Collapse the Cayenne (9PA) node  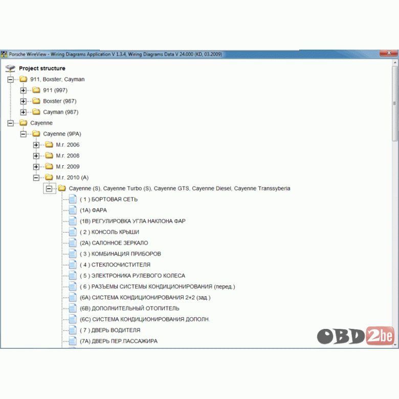point(23,134)
